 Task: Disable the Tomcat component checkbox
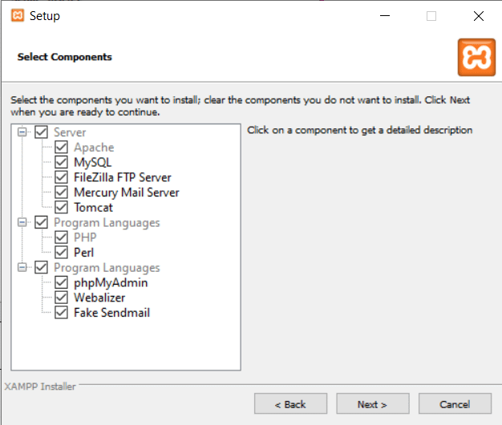(x=61, y=208)
